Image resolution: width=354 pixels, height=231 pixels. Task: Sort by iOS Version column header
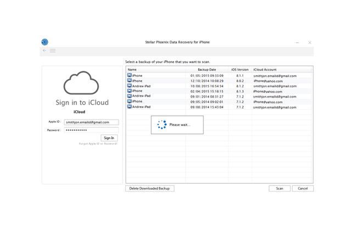click(x=240, y=70)
